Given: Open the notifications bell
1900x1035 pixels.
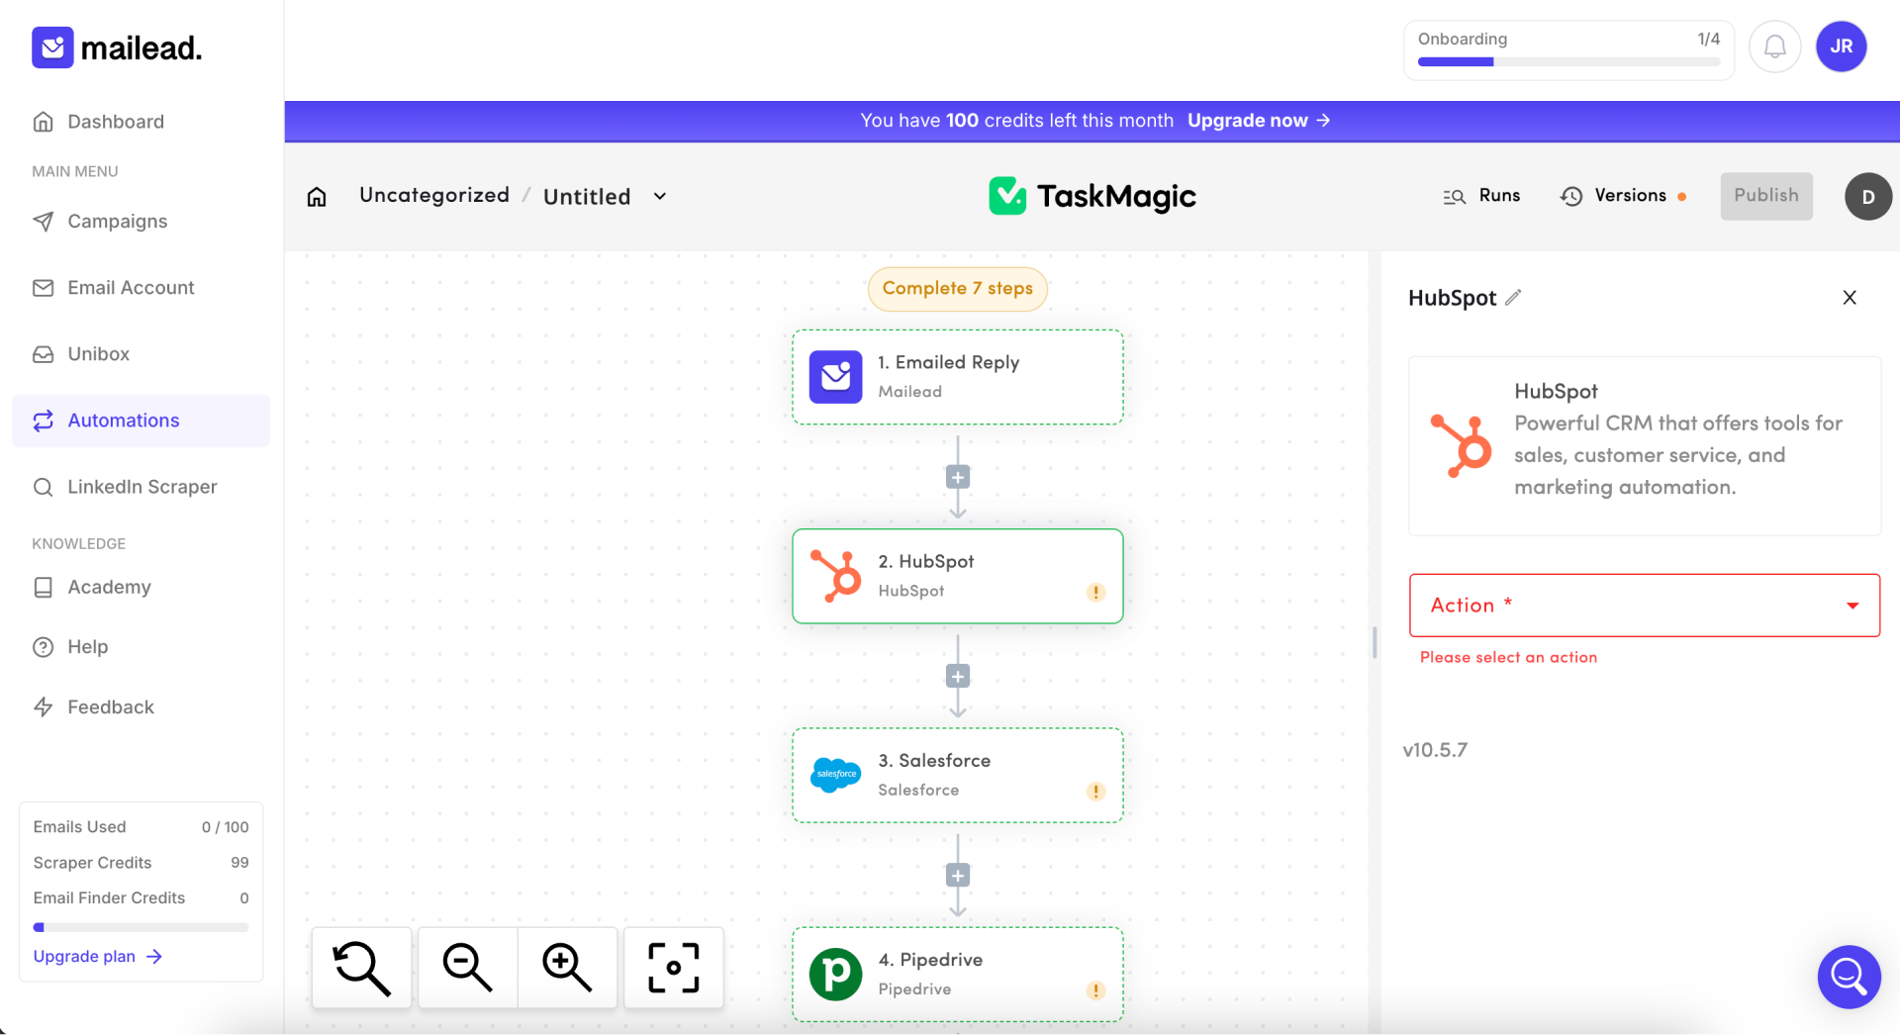Looking at the screenshot, I should pyautogui.click(x=1774, y=47).
